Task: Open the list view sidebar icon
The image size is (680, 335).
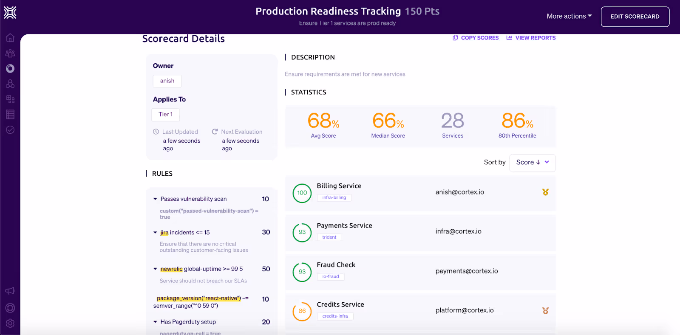Action: click(10, 115)
